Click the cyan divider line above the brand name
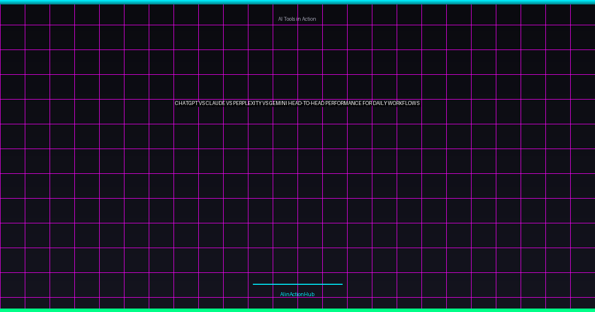The image size is (595, 312). coord(297,284)
